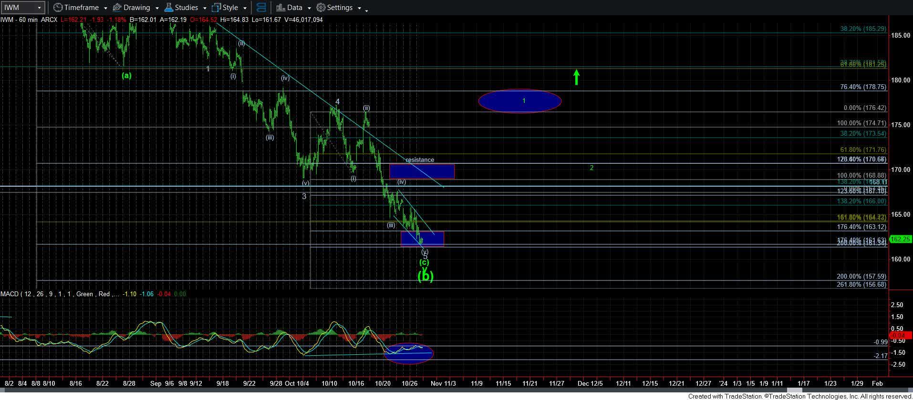The image size is (913, 400).
Task: Open the Data menu
Action: coord(294,8)
